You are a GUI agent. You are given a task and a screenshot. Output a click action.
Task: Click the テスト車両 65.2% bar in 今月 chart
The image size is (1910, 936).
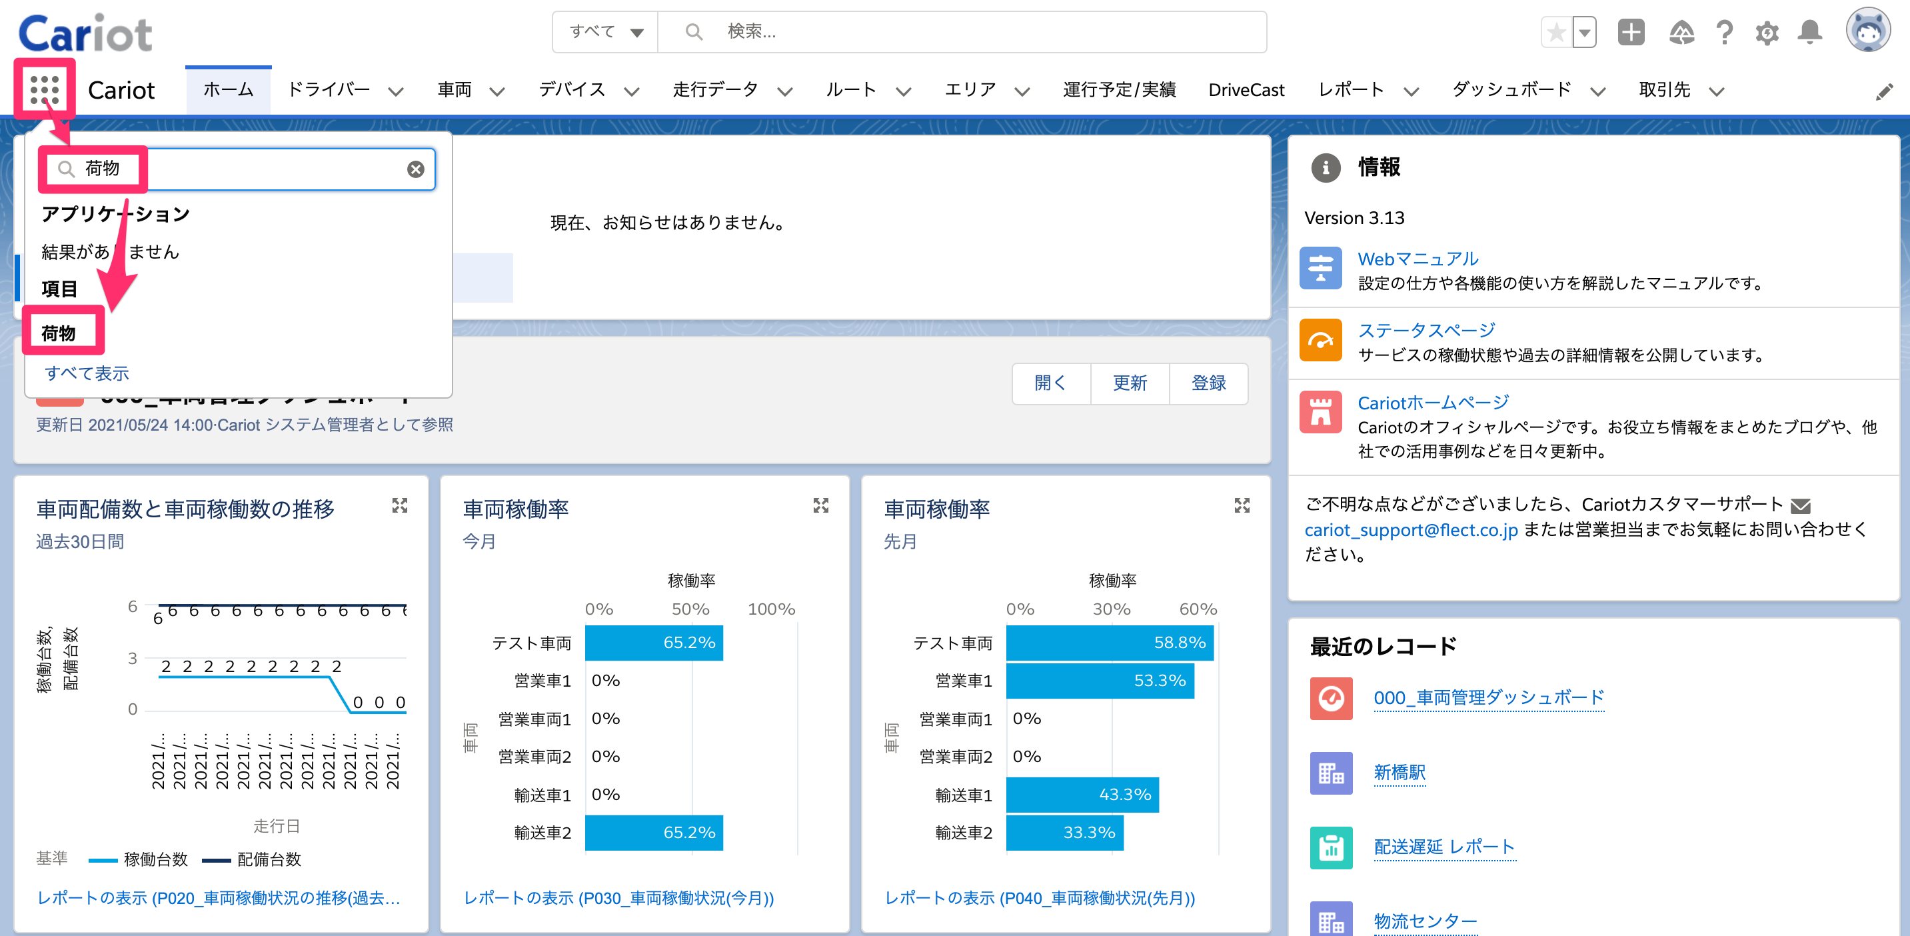653,642
